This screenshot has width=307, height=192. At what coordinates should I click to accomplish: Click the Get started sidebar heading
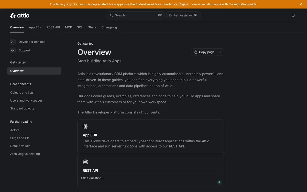[x=18, y=62]
